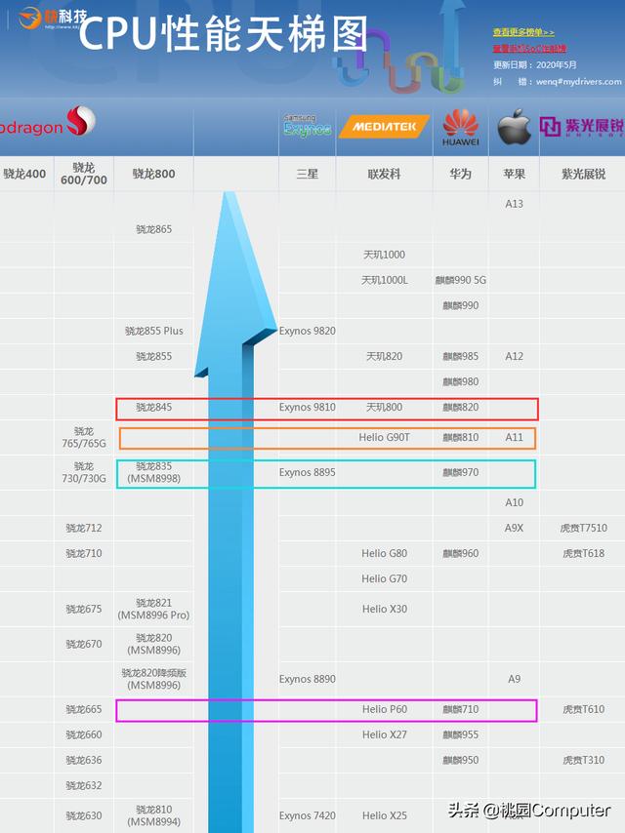Click the Exynos 7420 entry
The width and height of the screenshot is (625, 833).
(308, 815)
